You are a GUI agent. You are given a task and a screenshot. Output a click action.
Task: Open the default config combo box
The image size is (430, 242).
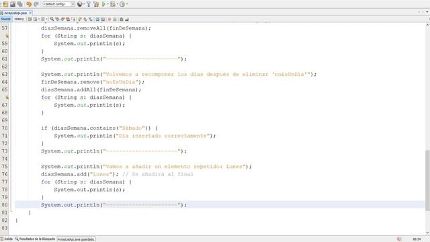pyautogui.click(x=59, y=4)
